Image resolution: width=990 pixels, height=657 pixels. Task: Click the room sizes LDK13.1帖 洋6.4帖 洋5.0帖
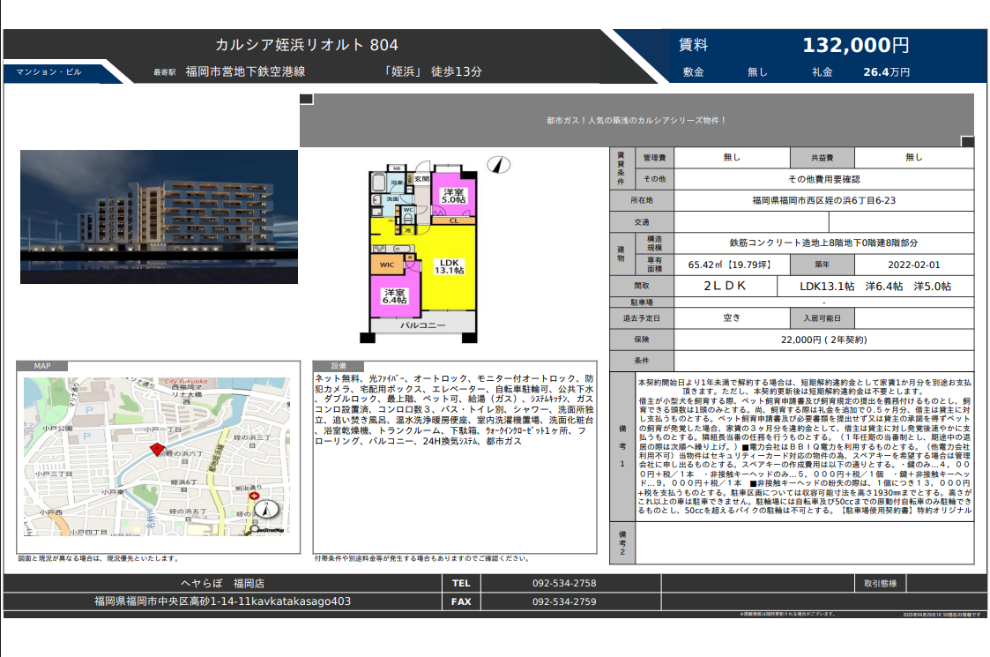click(x=875, y=287)
